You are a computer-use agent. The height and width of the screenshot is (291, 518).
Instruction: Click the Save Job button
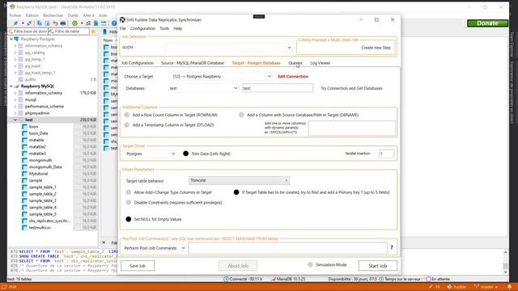[138, 266]
